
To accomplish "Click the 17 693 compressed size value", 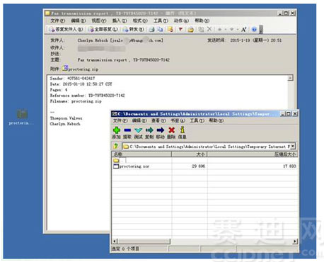I will (289, 166).
